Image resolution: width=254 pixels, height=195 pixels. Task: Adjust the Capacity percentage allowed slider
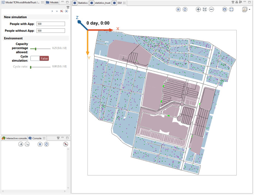click(x=35, y=48)
